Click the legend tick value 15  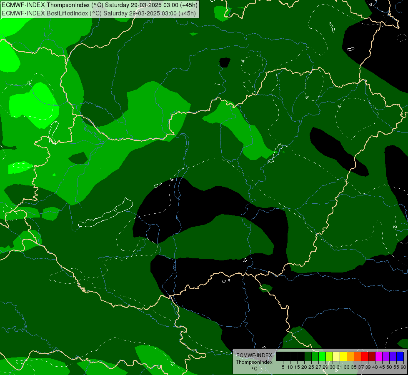[x=297, y=367]
